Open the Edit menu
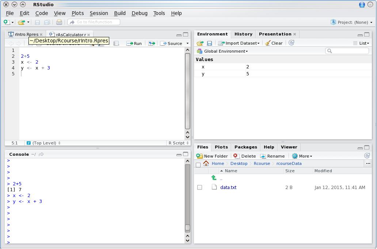 24,13
